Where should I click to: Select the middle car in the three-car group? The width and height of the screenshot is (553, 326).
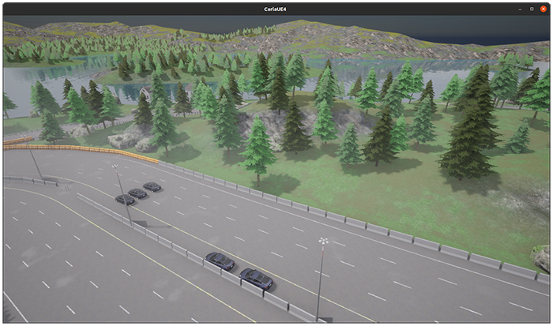click(x=138, y=193)
